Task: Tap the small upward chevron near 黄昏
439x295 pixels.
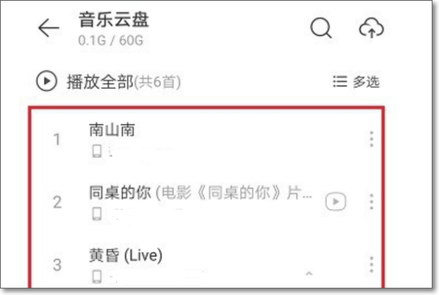Action: 309,273
